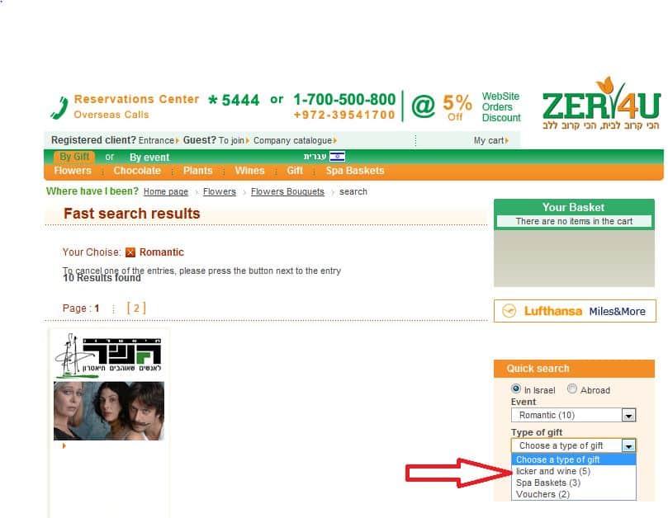Remove the Romantic choice with X icon
Screen dimensions: 668x518
pyautogui.click(x=130, y=252)
